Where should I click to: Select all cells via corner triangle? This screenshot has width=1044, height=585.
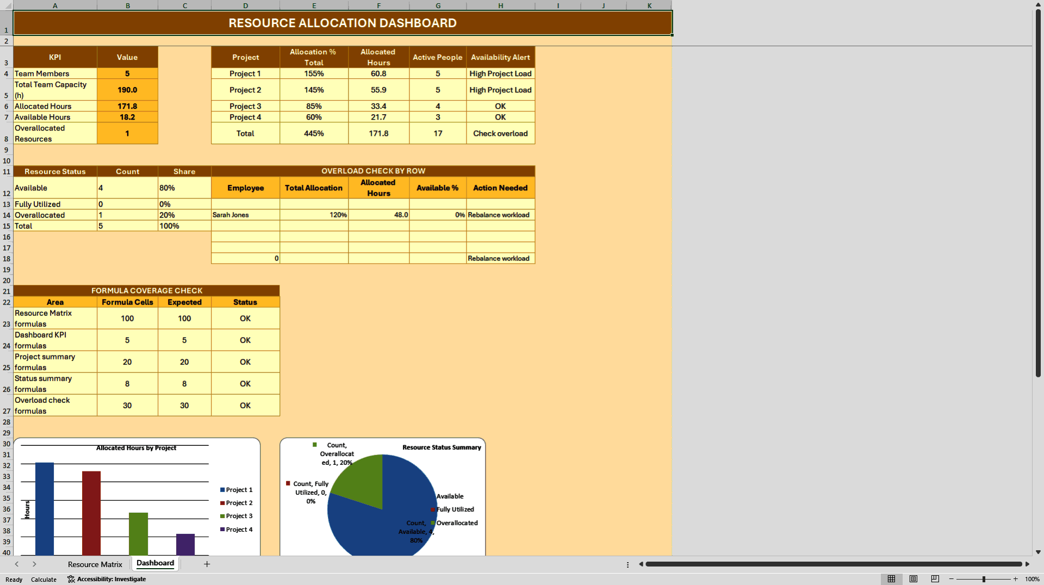pyautogui.click(x=7, y=5)
